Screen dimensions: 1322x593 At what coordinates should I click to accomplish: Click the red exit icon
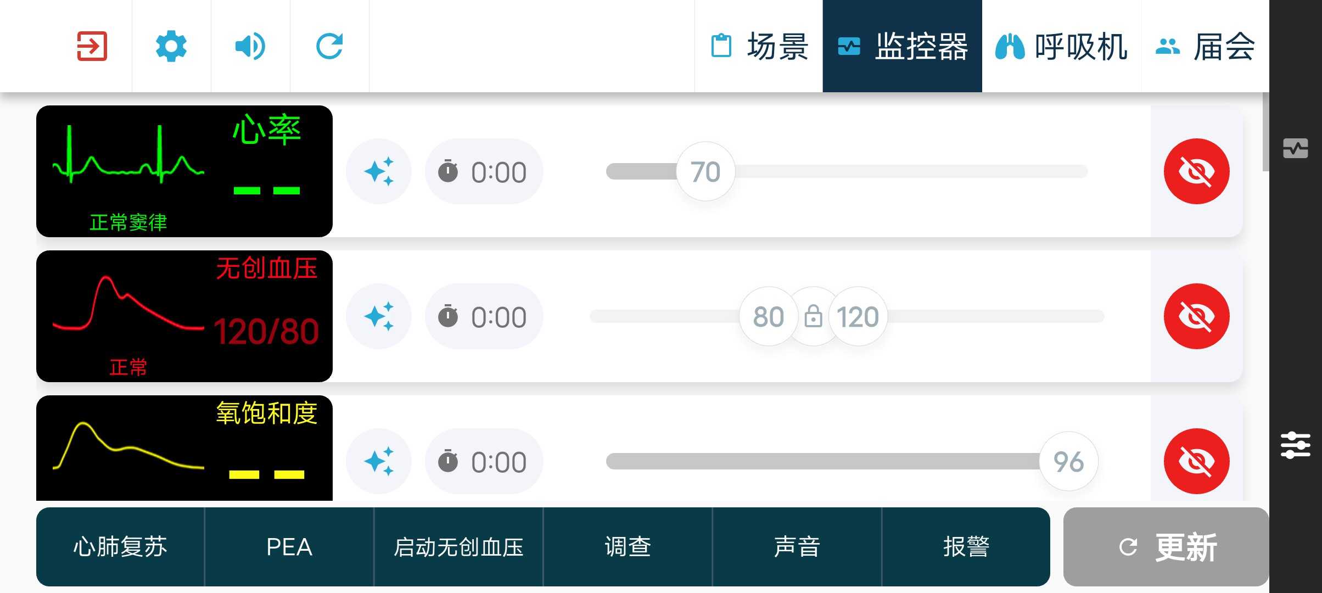92,46
